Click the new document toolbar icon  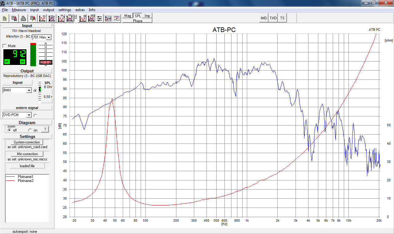(5, 18)
